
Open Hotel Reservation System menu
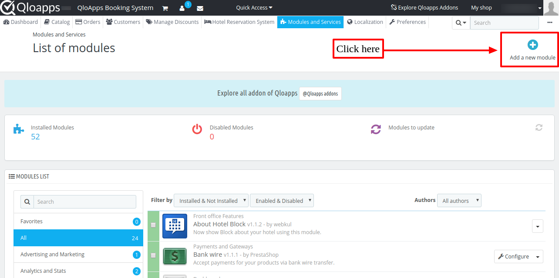click(x=239, y=22)
